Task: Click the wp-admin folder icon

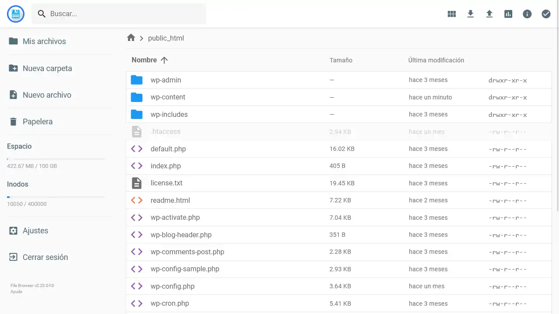Action: point(137,80)
